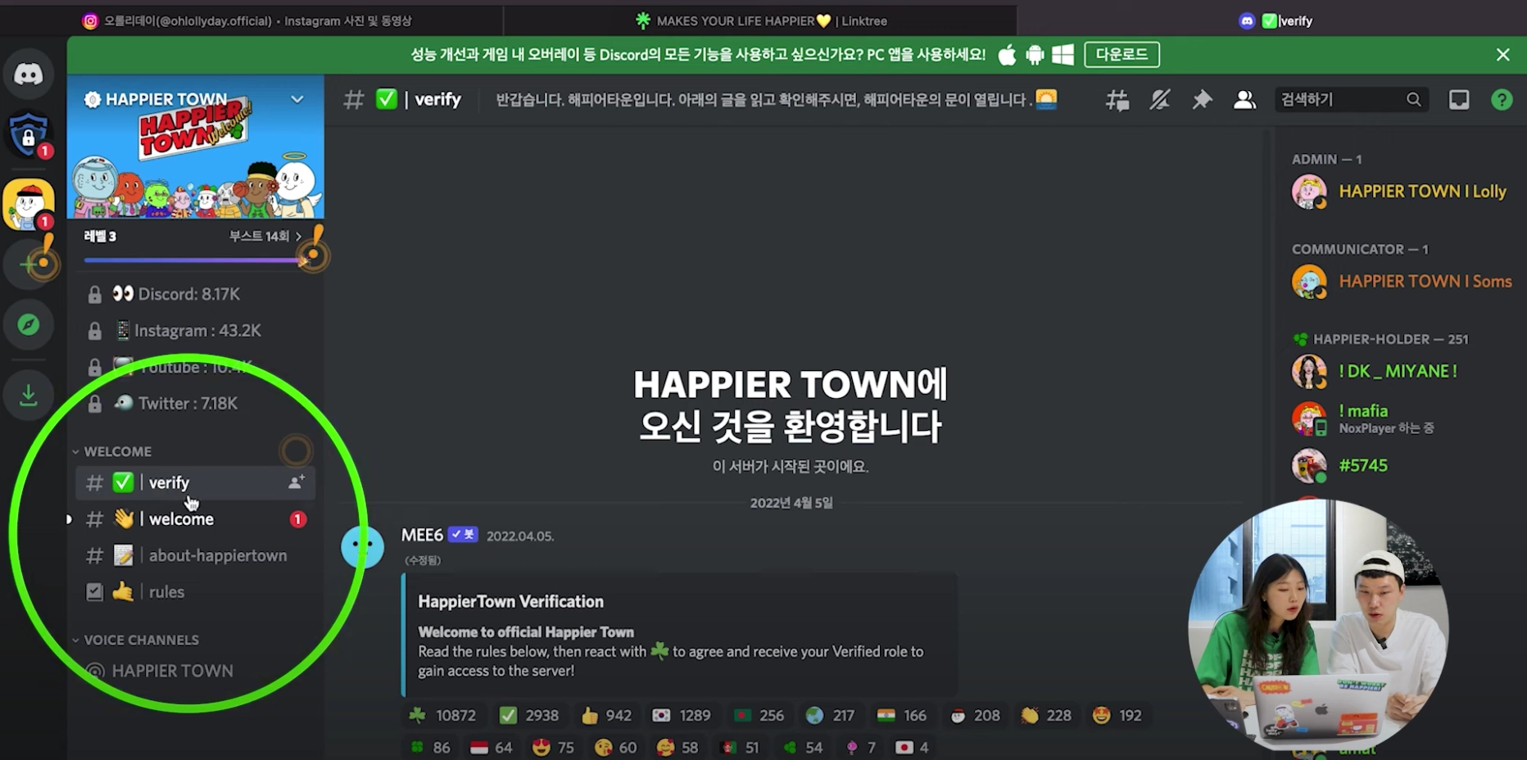Viewport: 1527px width, 760px height.
Task: Click the HAPPIER TOWN I Lolly avatar
Action: point(1309,192)
